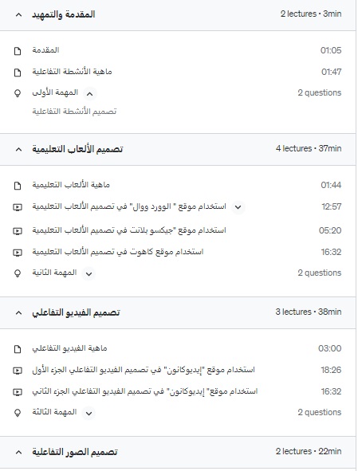The width and height of the screenshot is (358, 471).
Task: Expand the وورد وول lecture description chevron
Action: pos(238,207)
